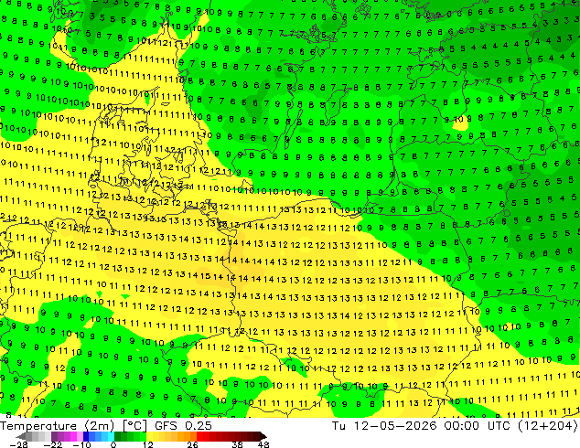Select the bright red legend band at 26
Image resolution: width=580 pixels, height=448 pixels.
coord(199,436)
